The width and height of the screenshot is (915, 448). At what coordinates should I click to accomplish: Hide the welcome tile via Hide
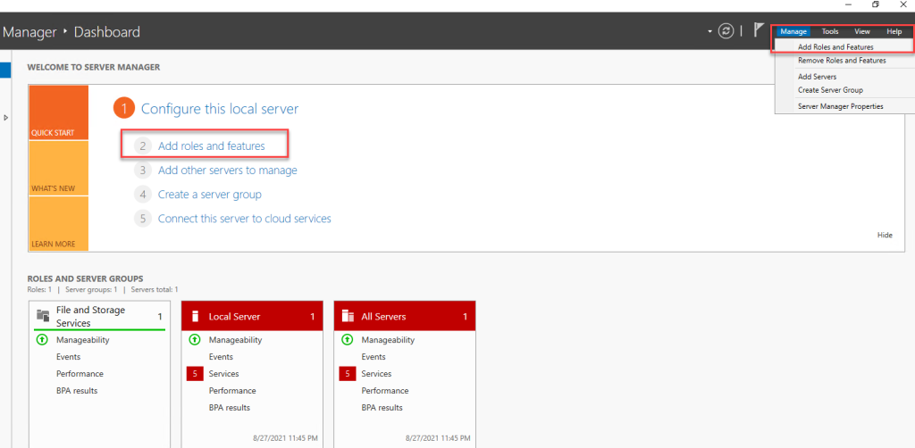[x=885, y=236]
